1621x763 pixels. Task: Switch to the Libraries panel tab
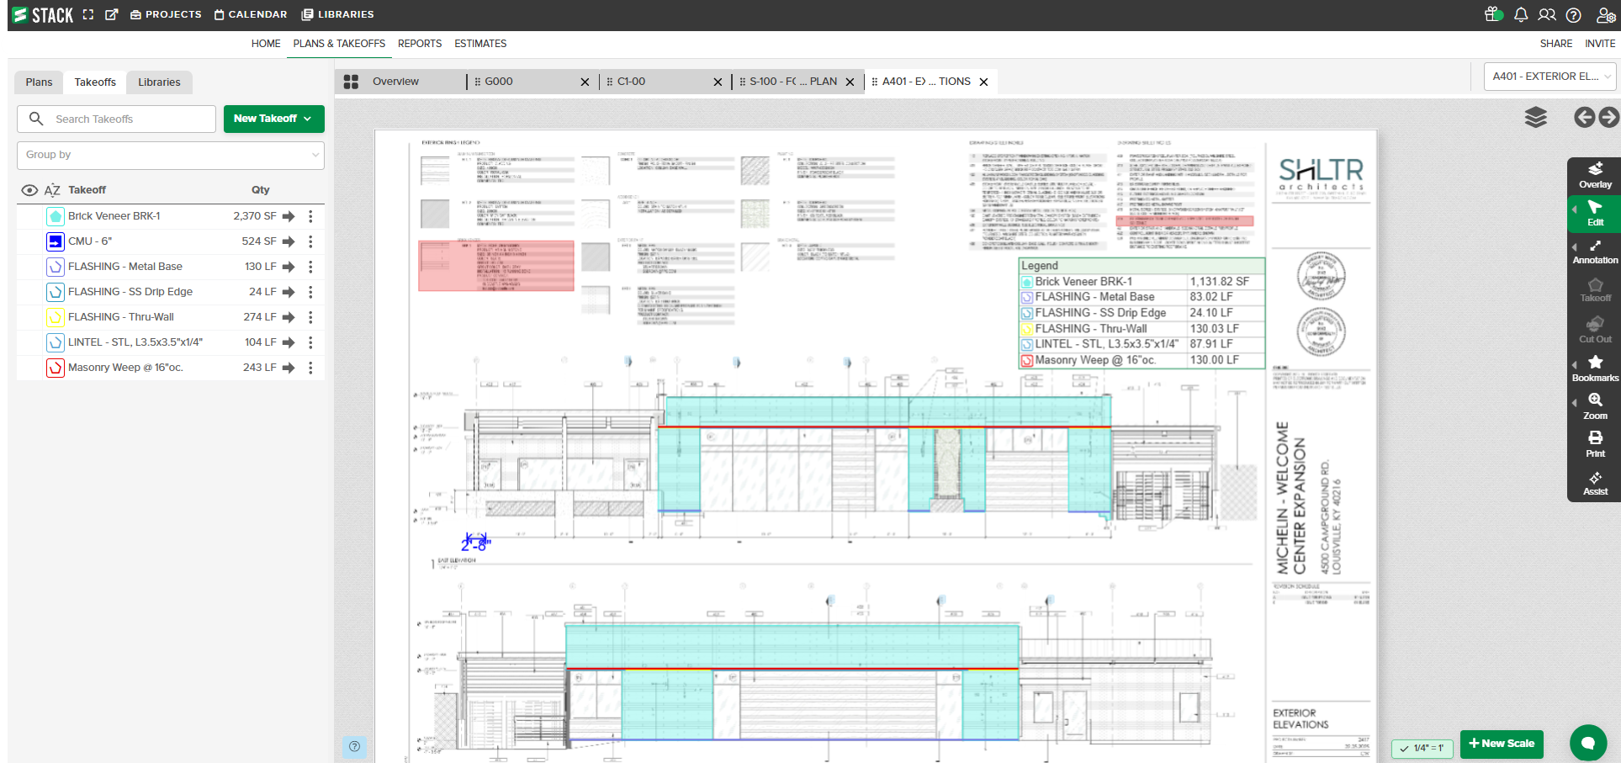click(159, 82)
